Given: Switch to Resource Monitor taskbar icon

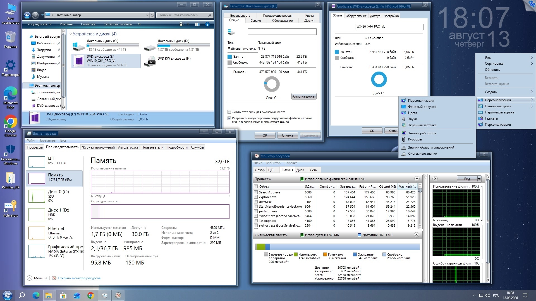Looking at the screenshot, I should [118, 295].
